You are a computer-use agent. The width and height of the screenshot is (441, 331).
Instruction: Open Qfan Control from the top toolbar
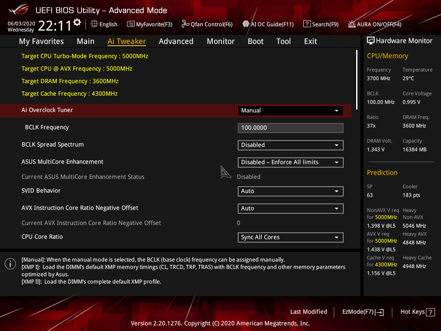click(207, 24)
